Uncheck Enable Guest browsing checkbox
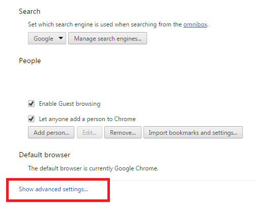 [x=31, y=104]
